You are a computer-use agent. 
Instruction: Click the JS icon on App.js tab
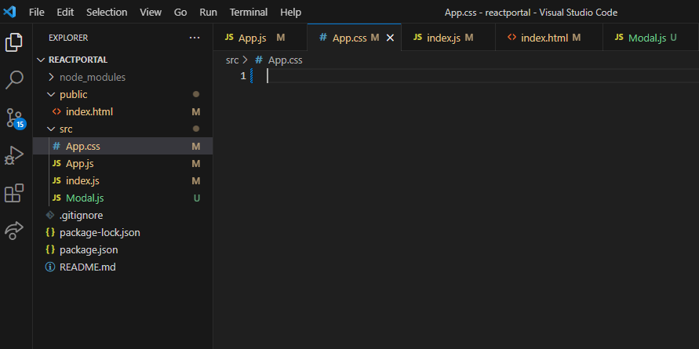point(229,38)
